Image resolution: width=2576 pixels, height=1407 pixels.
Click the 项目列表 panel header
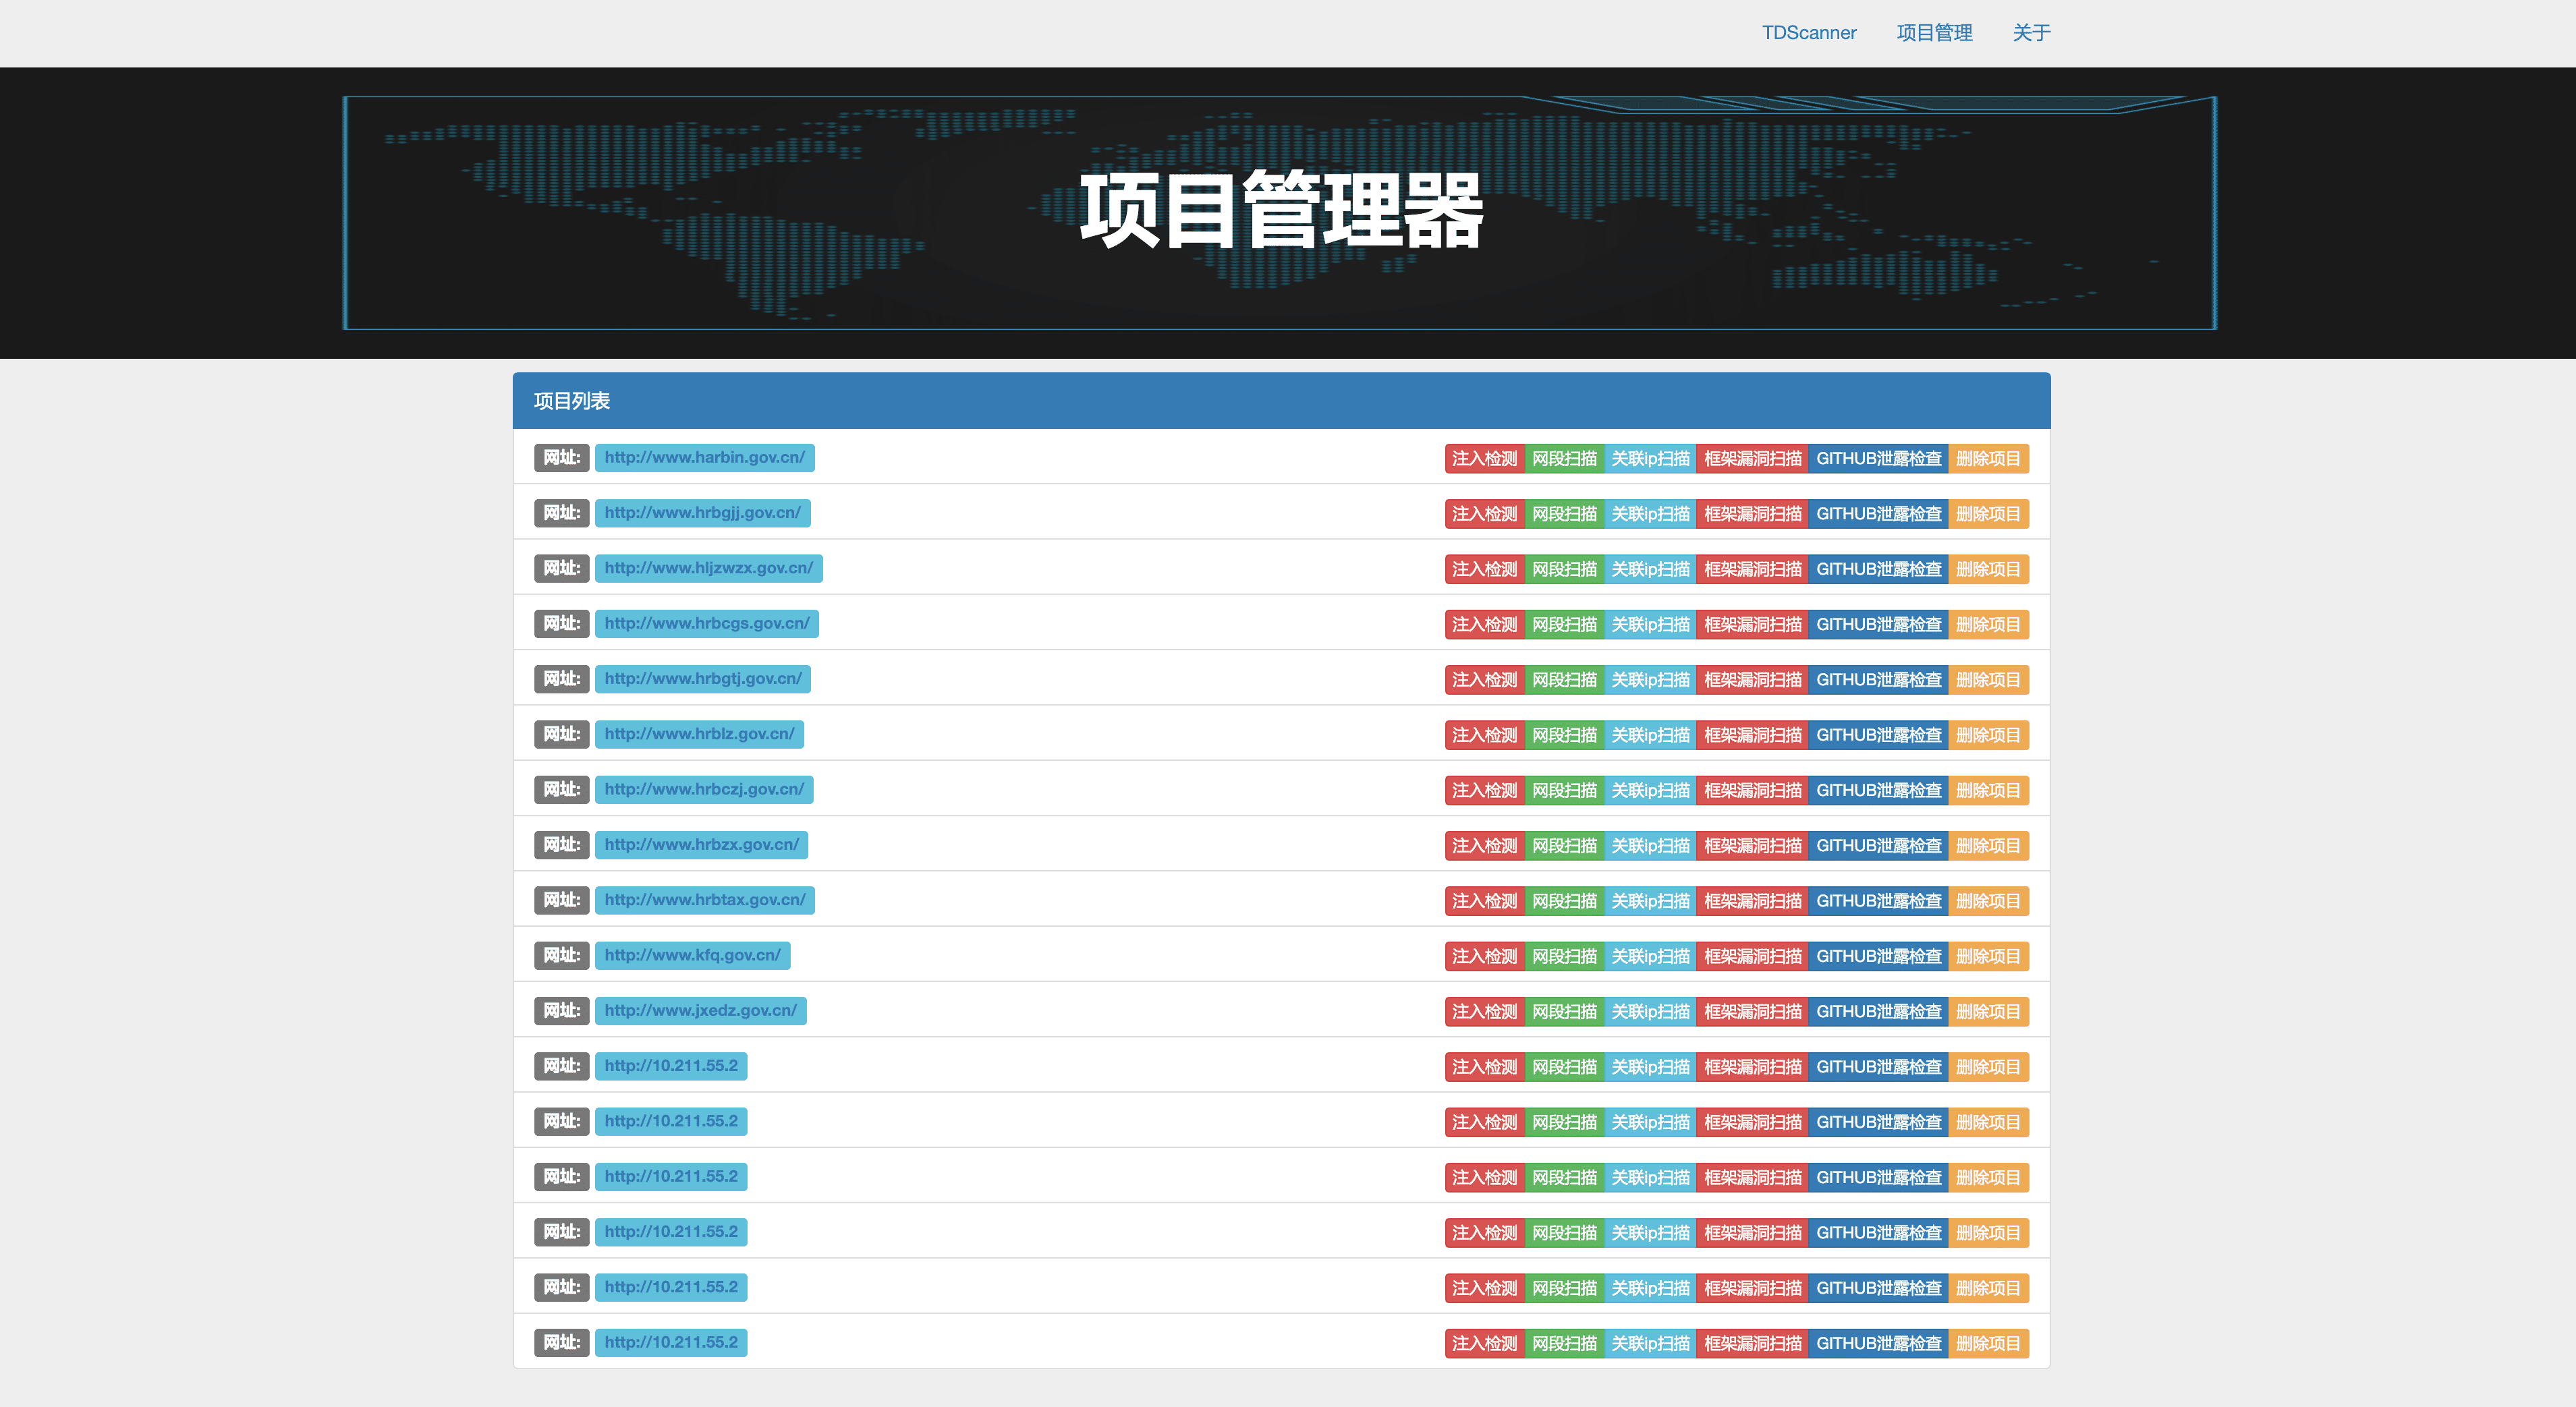(572, 401)
